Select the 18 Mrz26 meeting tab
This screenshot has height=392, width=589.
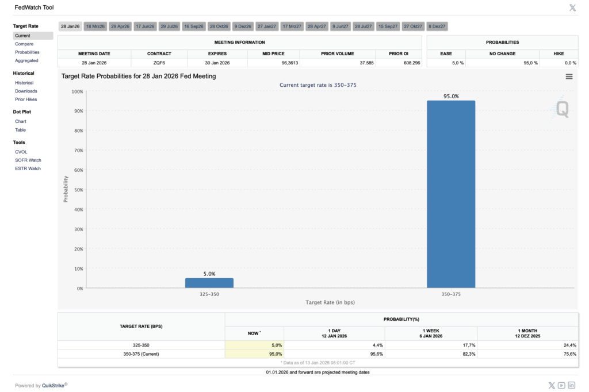(x=95, y=26)
